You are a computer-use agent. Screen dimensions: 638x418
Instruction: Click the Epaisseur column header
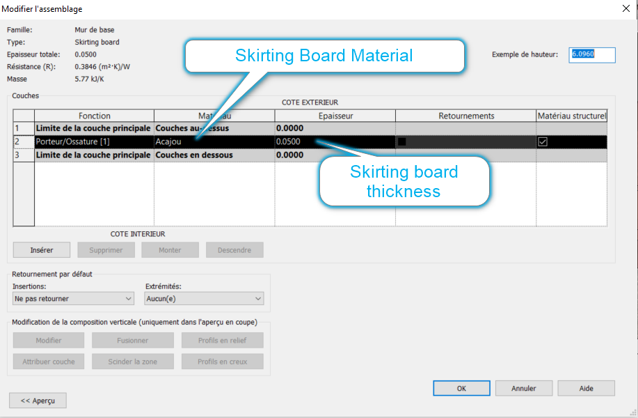pyautogui.click(x=335, y=116)
